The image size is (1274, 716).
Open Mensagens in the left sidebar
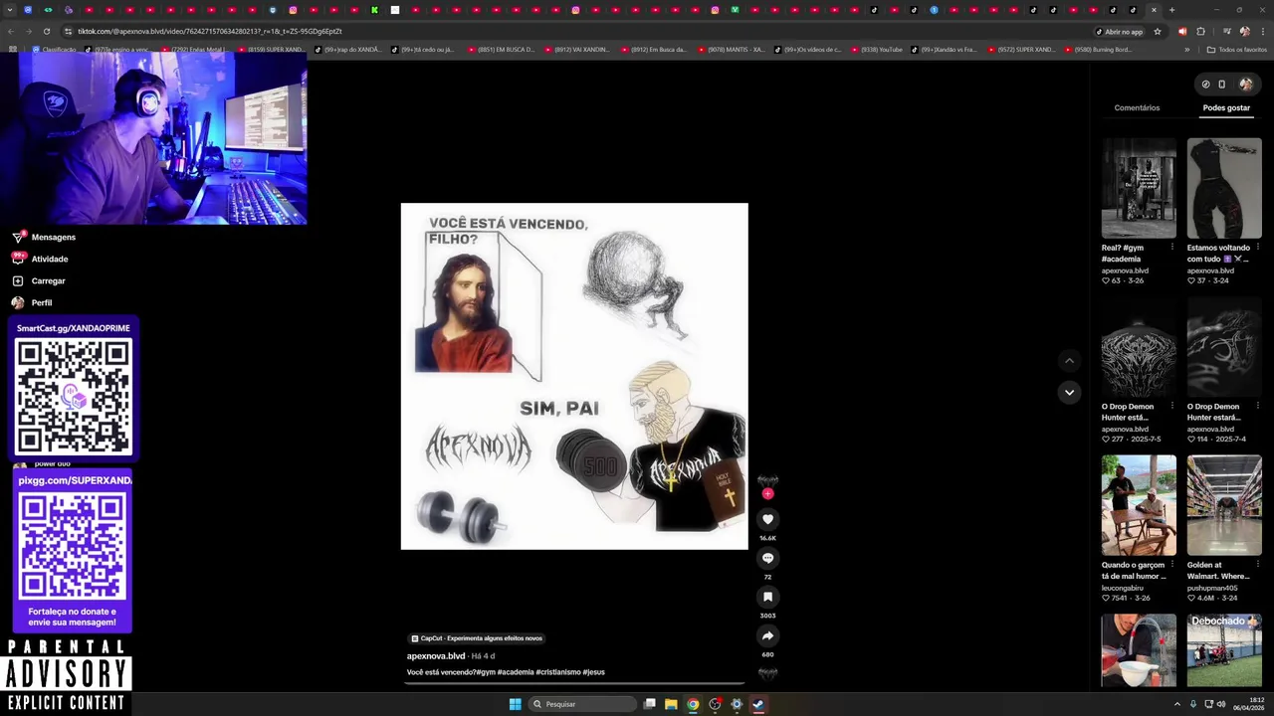pyautogui.click(x=44, y=238)
